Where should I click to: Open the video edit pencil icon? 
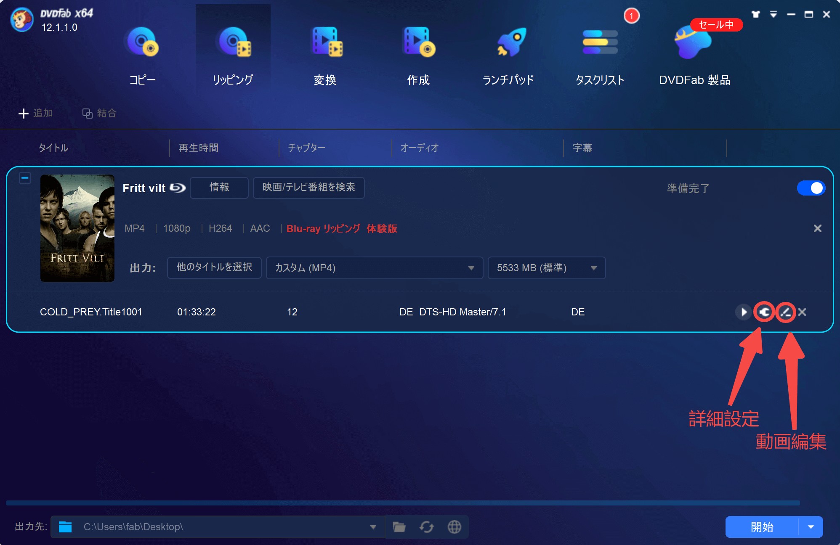click(785, 312)
